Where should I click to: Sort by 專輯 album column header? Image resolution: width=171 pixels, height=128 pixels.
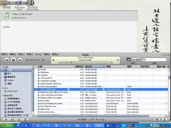pyautogui.click(x=116, y=67)
